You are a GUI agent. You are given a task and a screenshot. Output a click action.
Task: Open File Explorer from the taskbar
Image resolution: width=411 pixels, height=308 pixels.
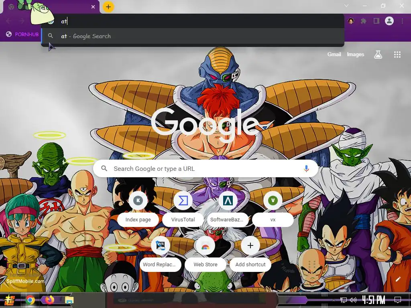[x=69, y=300]
